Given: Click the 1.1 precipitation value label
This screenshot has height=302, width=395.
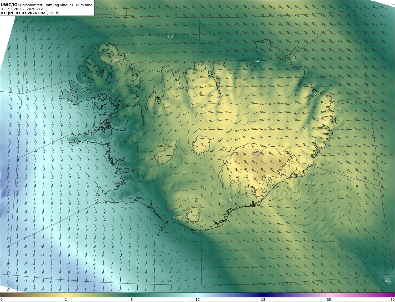Looking at the screenshot, I should (x=226, y=107).
